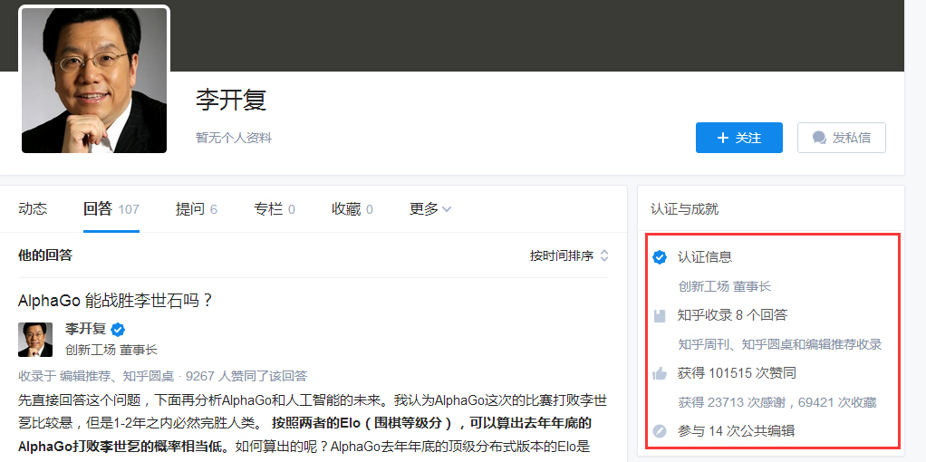The image size is (926, 462).
Task: Click 创新工场 董事长 in the achievements panel
Action: (724, 286)
